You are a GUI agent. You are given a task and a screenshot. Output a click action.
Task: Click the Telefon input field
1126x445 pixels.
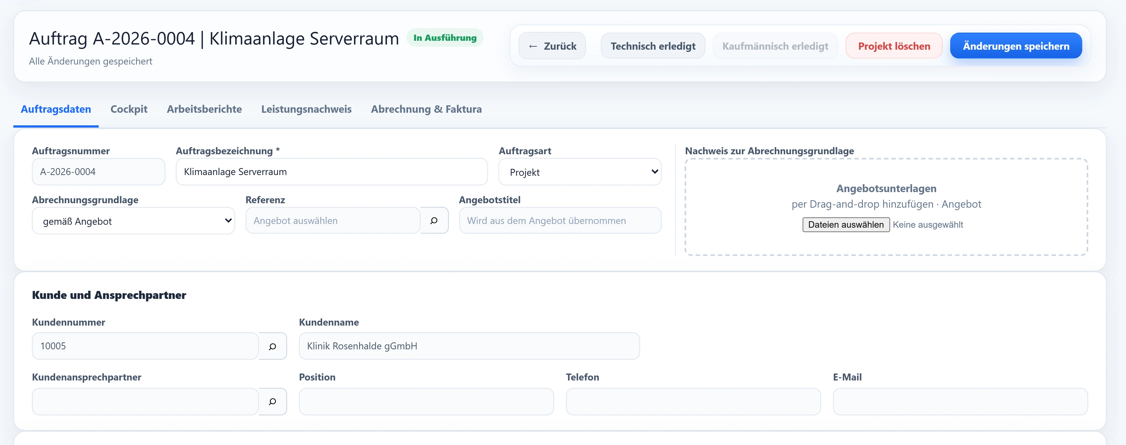[693, 401]
